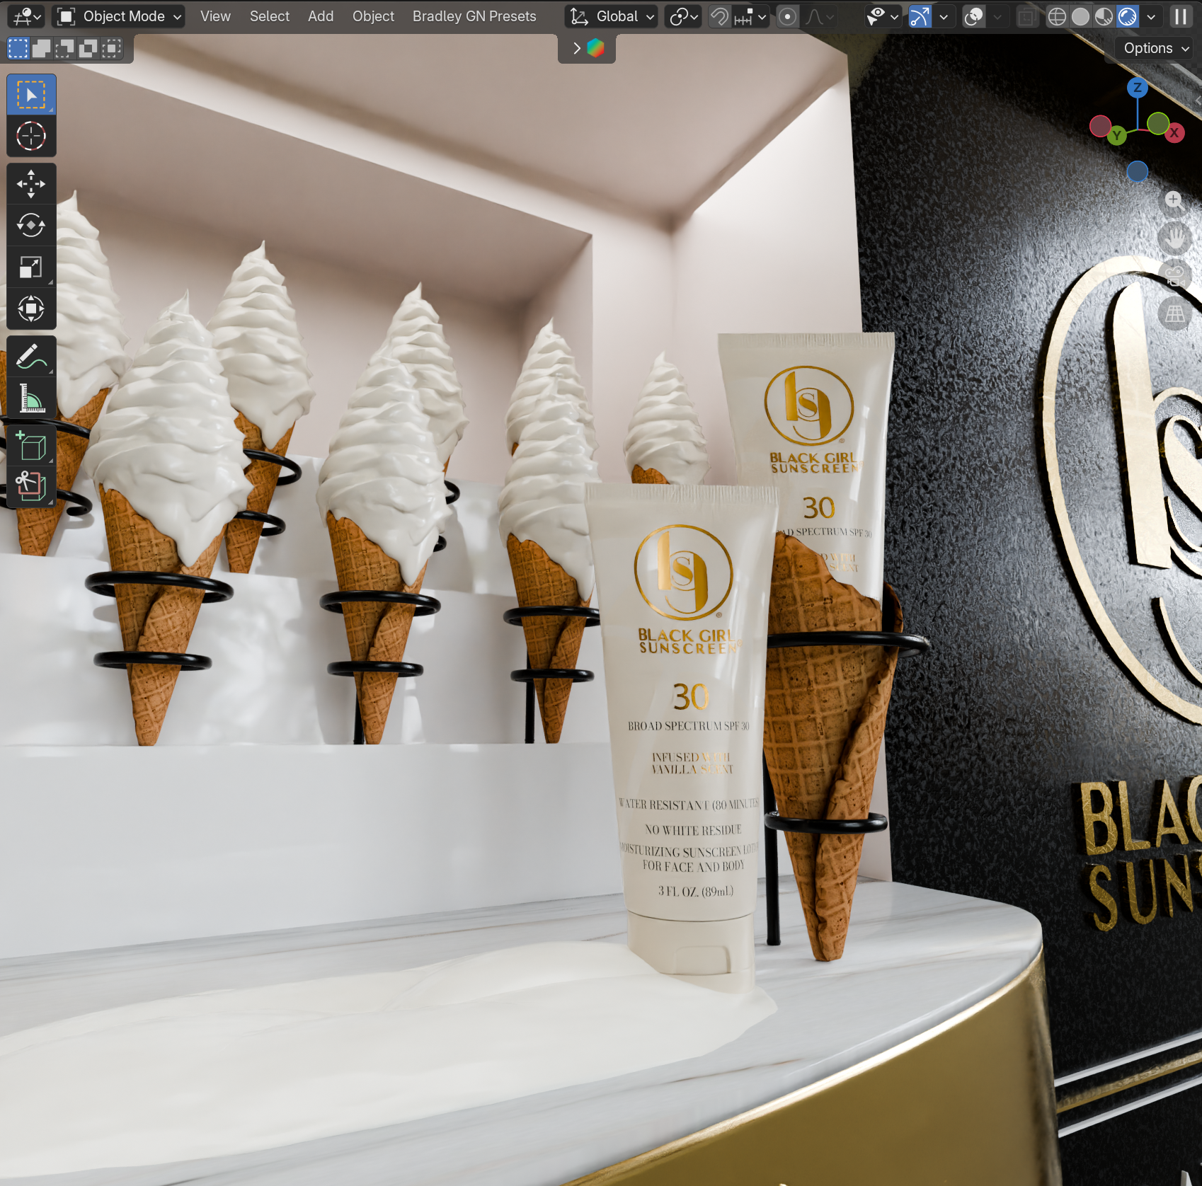Toggle Show Overlays button
This screenshot has height=1186, width=1202.
(x=974, y=16)
